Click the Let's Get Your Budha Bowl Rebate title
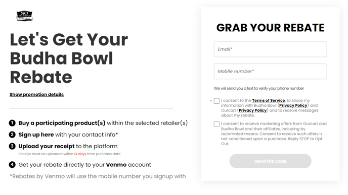Image resolution: width=348 pixels, height=195 pixels. pos(69,58)
